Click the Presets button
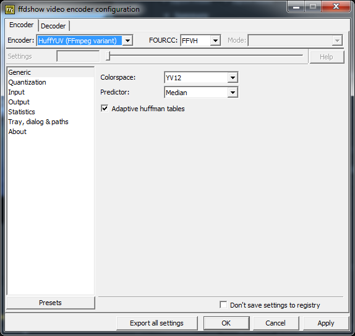Screen dimensions: 355x336 tap(51, 303)
